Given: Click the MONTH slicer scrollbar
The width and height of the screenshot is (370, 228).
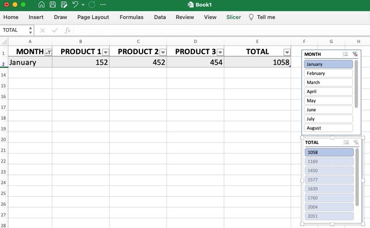Looking at the screenshot, I should [357, 84].
